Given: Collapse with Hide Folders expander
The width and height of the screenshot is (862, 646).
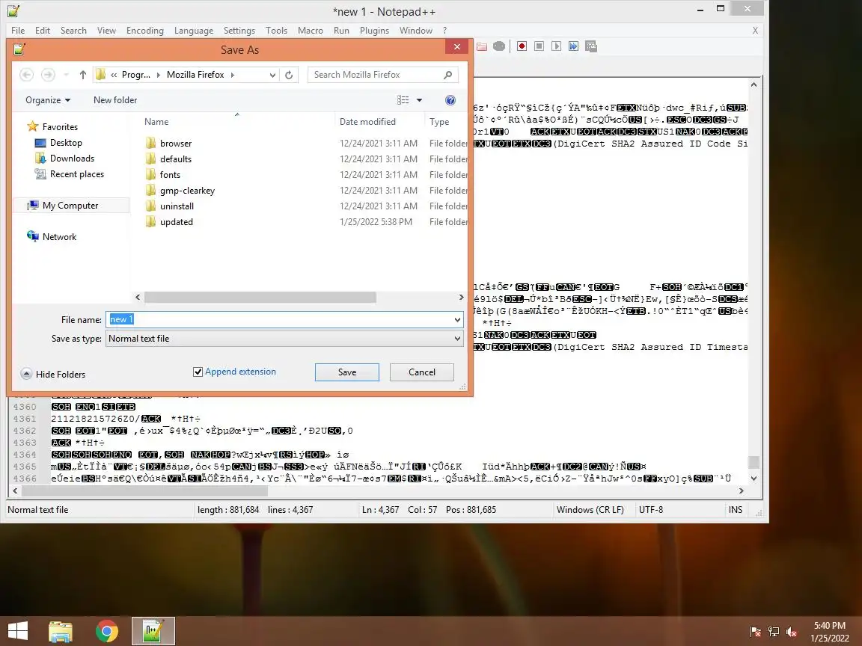Looking at the screenshot, I should [x=26, y=374].
